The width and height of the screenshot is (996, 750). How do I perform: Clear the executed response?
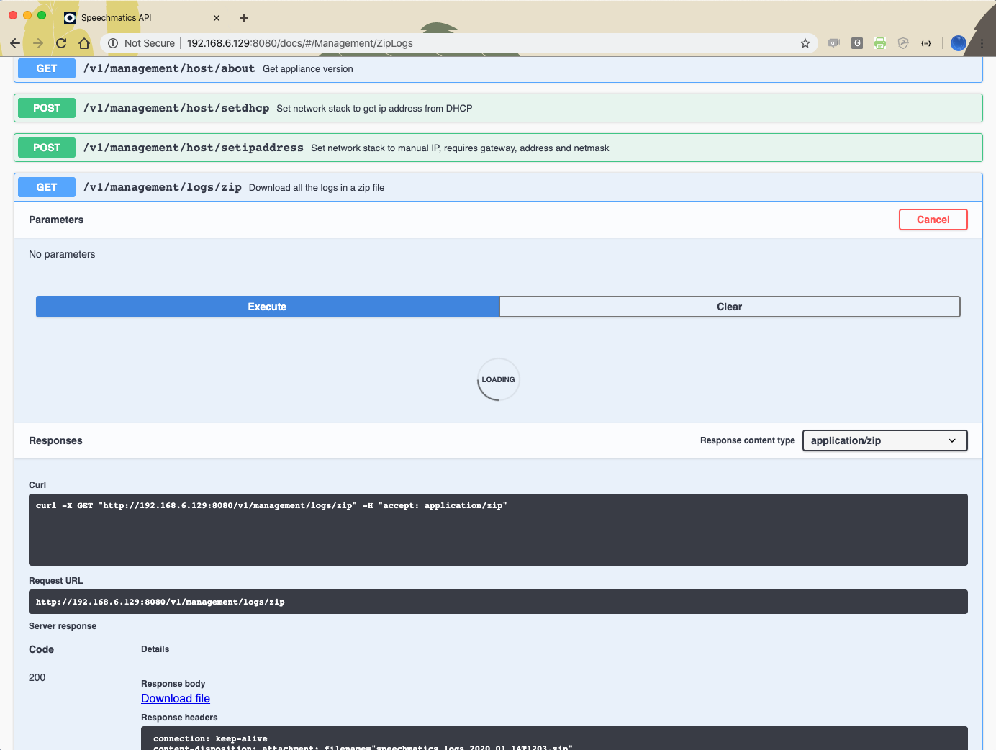730,307
